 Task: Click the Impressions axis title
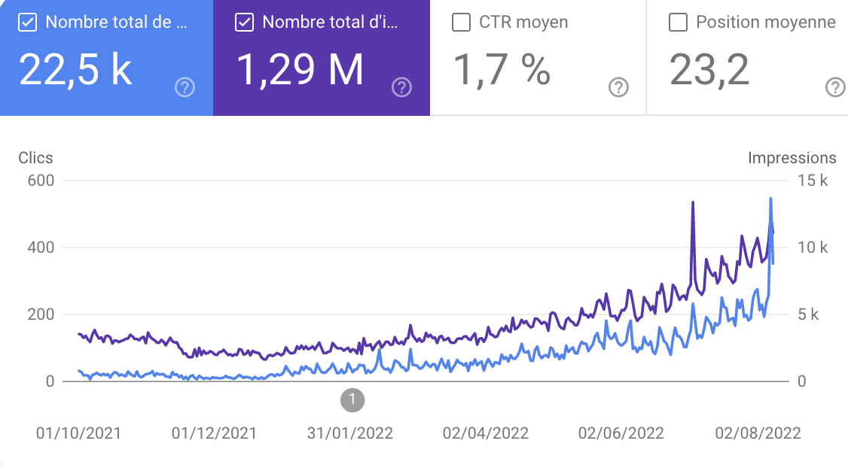click(792, 157)
